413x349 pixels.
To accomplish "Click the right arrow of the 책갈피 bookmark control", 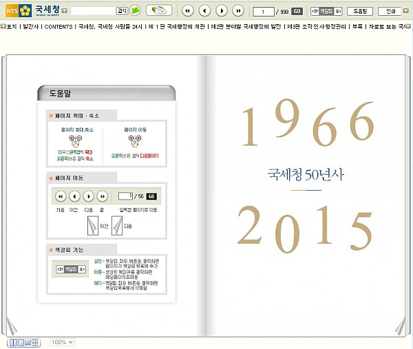I will click(338, 11).
